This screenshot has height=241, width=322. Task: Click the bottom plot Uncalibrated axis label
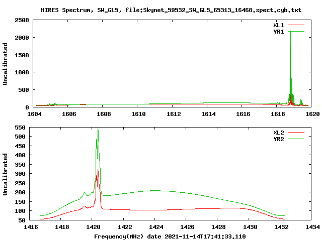pos(5,174)
